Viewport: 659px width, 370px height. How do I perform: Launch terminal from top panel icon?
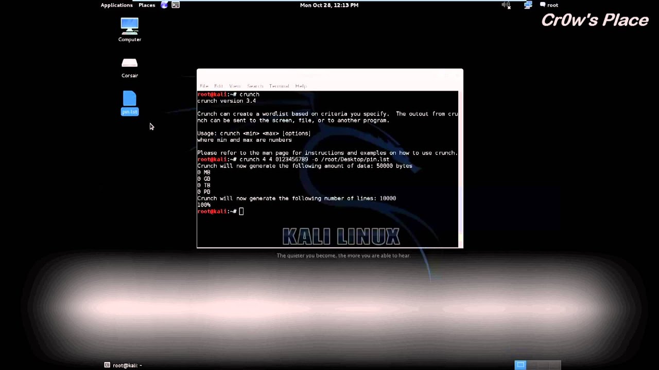pos(176,5)
